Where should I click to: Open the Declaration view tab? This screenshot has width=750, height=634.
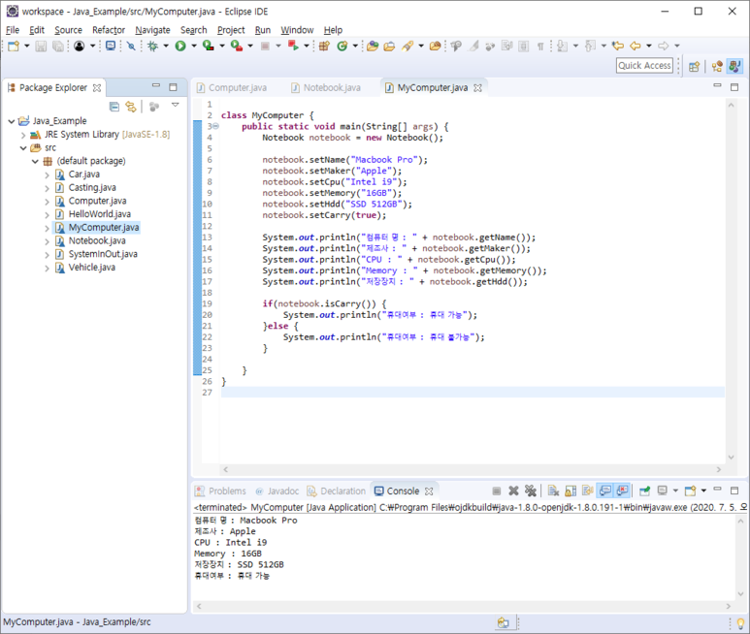(x=337, y=491)
